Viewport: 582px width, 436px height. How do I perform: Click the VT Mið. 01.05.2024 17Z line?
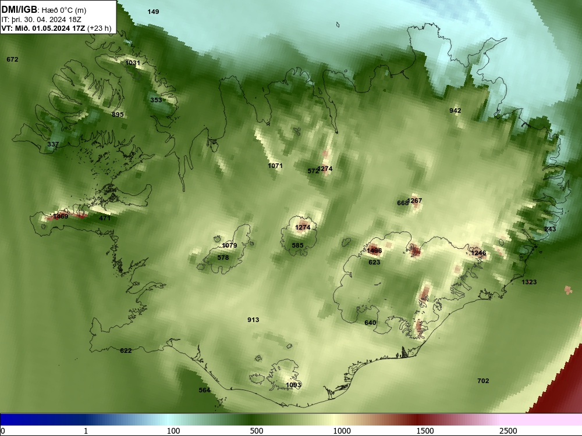(56, 28)
